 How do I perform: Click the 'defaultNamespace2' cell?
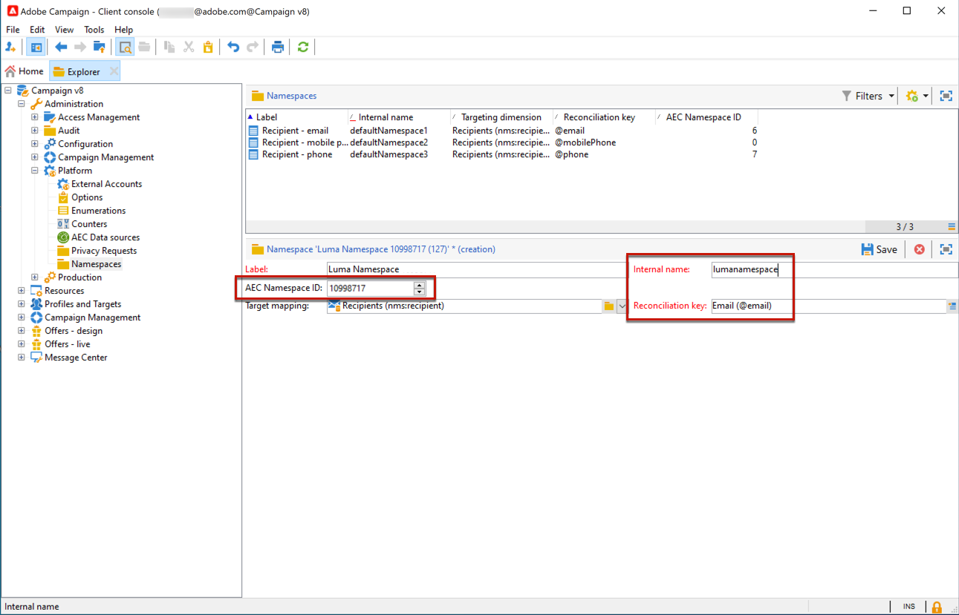[389, 142]
